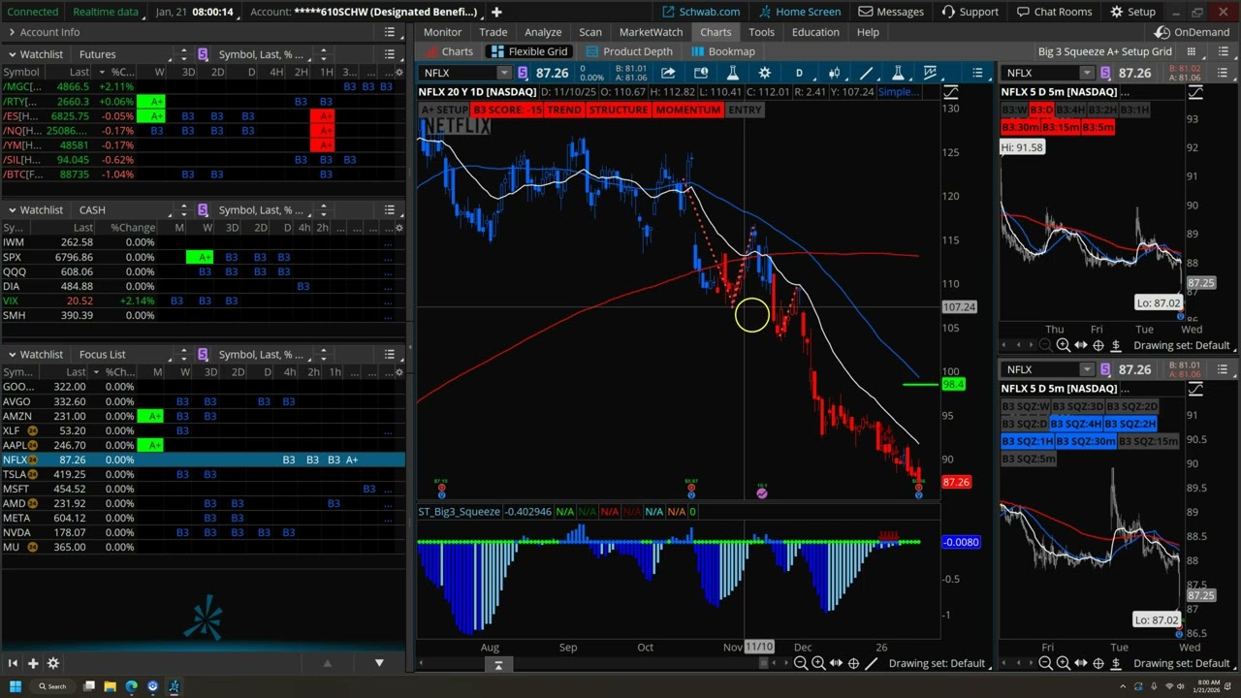Expand the Account Info section
This screenshot has height=698, width=1241.
11,32
